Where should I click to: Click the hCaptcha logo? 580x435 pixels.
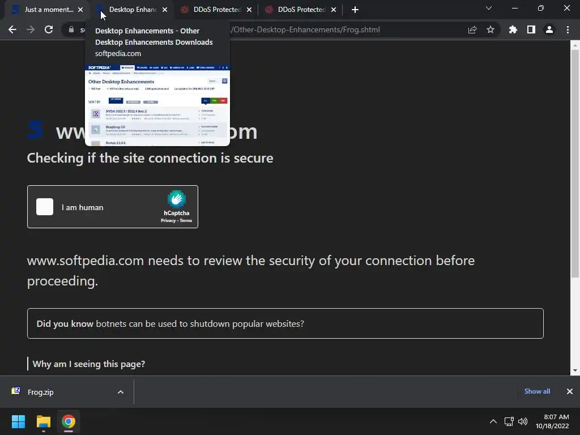coord(177,199)
